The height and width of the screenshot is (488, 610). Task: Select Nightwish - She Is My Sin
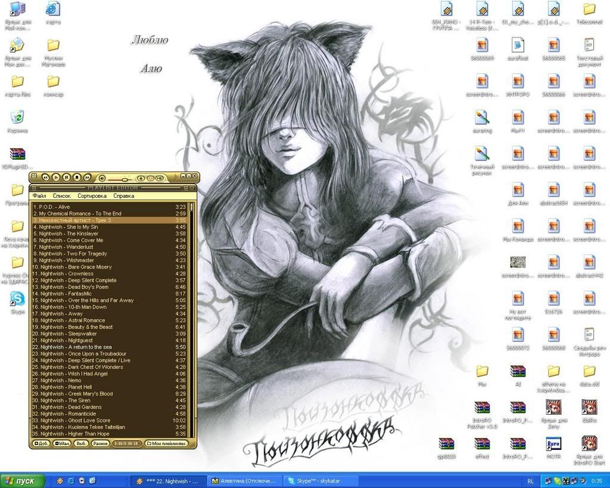coord(110,227)
